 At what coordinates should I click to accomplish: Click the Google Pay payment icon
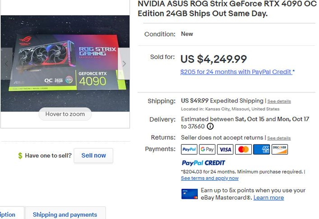click(x=207, y=149)
